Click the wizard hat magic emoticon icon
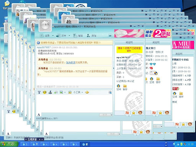This screenshot has height=147, width=196. (x=50, y=92)
